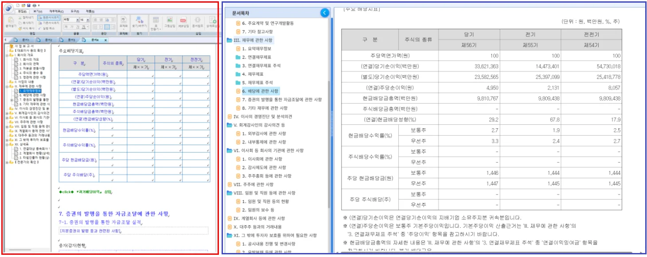Click the 서식 복사 format painter
647x257 pixels.
coord(26,28)
